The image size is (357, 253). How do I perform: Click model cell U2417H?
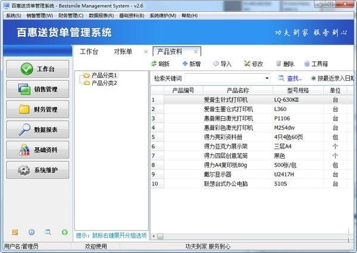click(298, 175)
